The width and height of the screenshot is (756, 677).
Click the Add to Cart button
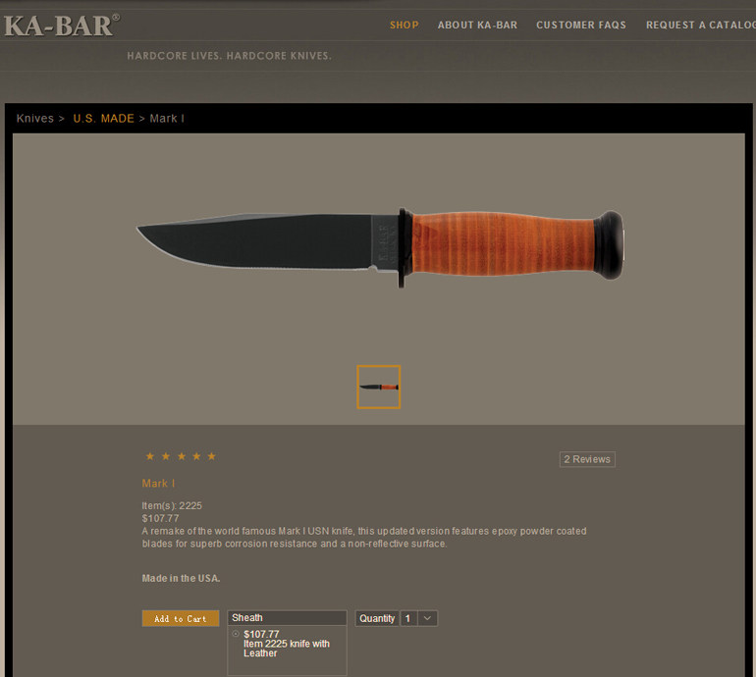click(181, 618)
